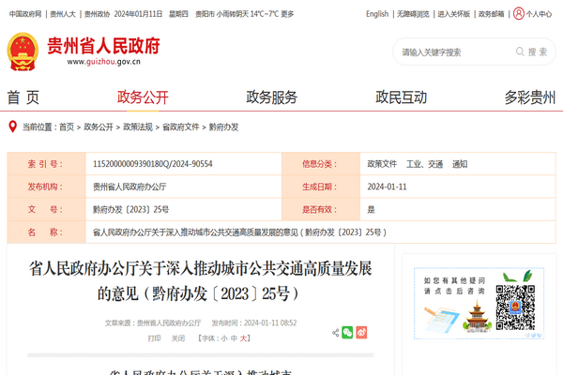The width and height of the screenshot is (563, 375).
Task: Click the 打印 print link
Action: pyautogui.click(x=154, y=337)
